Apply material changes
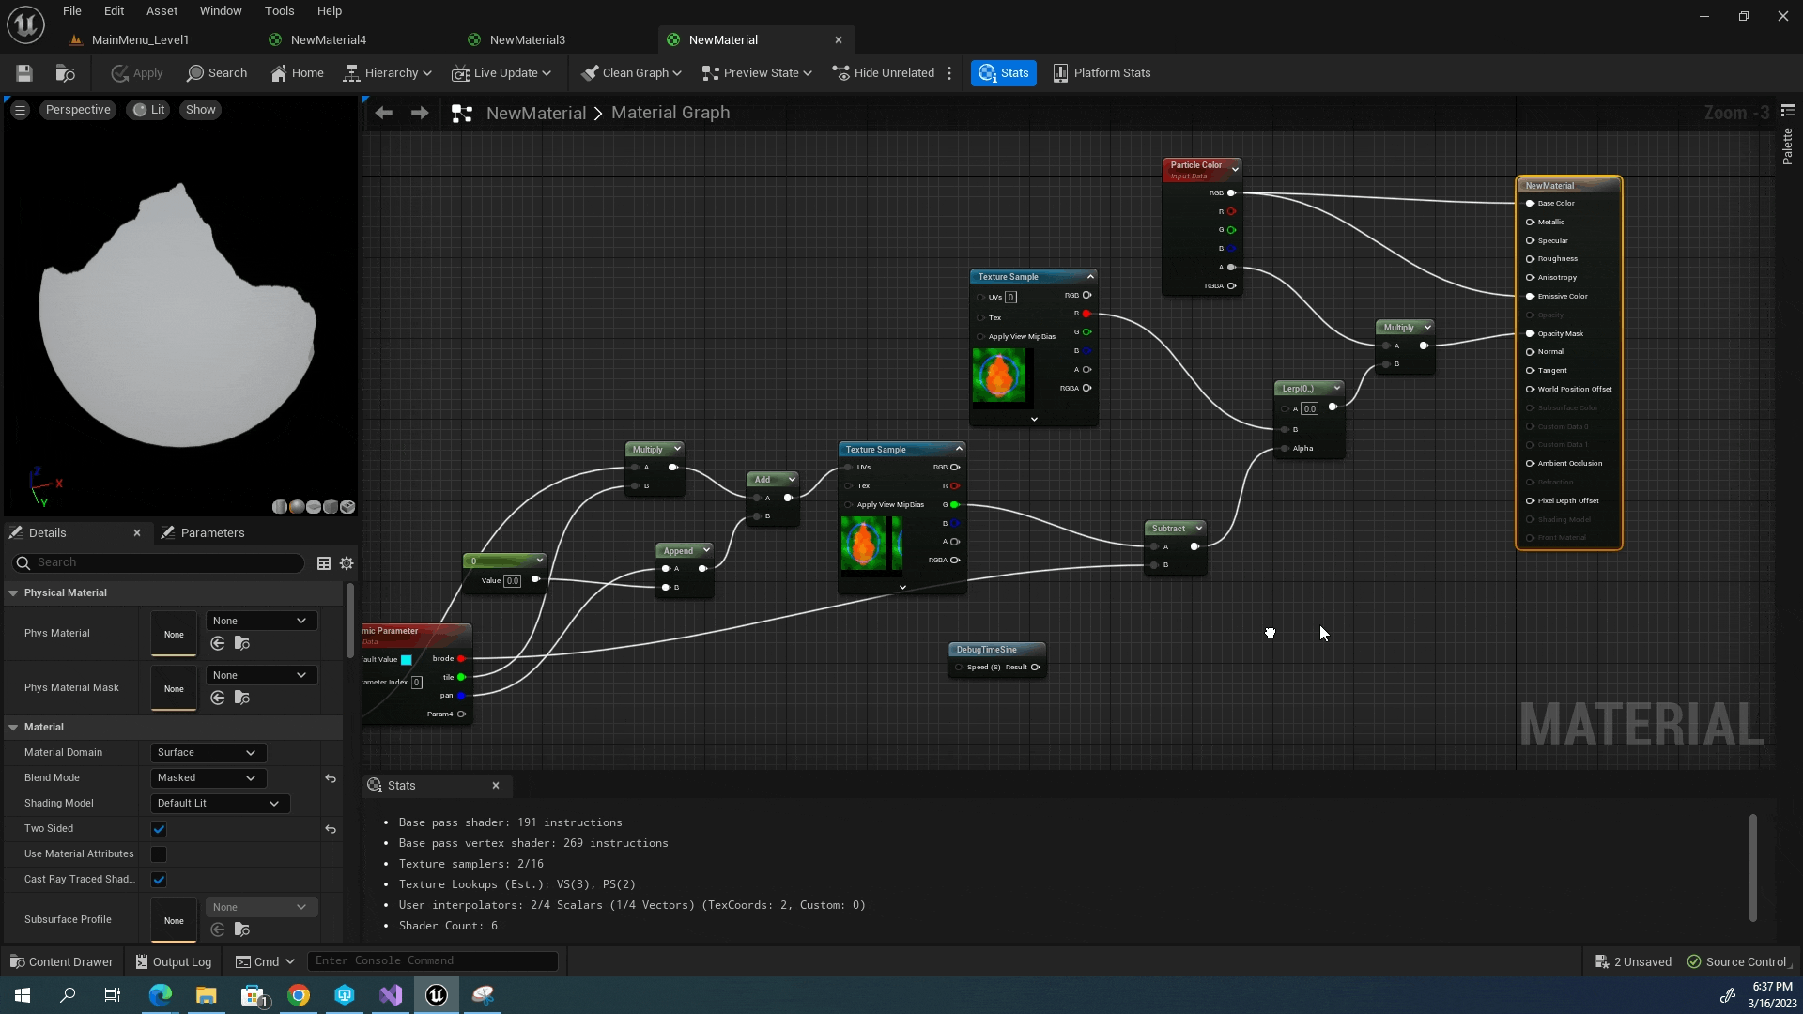Viewport: 1803px width, 1014px height. coord(136,72)
